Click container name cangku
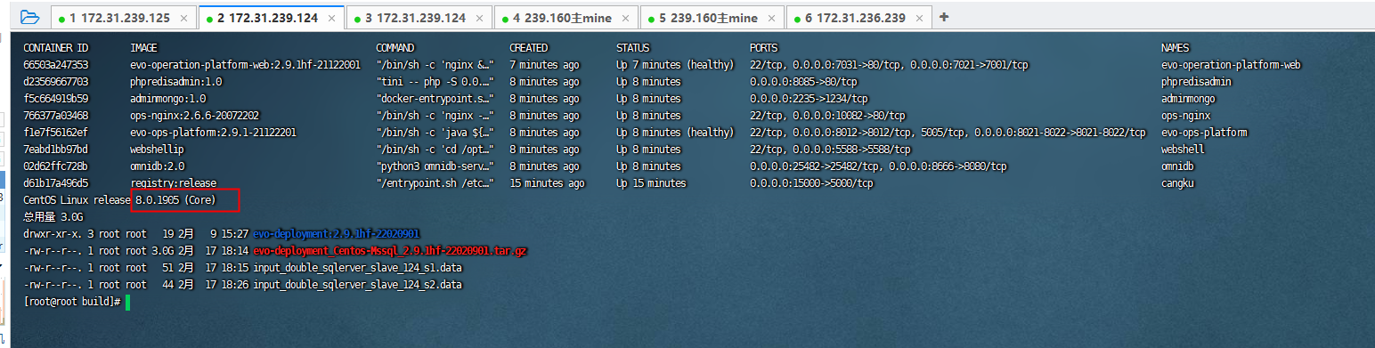Image resolution: width=1375 pixels, height=348 pixels. 1178,183
